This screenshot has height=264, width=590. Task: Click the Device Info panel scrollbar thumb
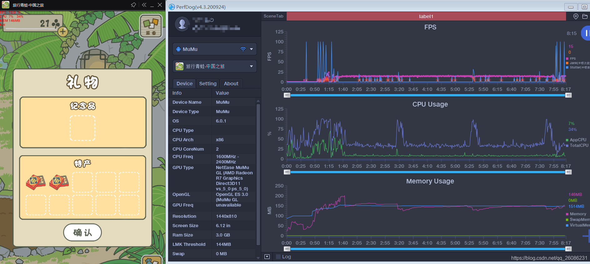pyautogui.click(x=258, y=174)
